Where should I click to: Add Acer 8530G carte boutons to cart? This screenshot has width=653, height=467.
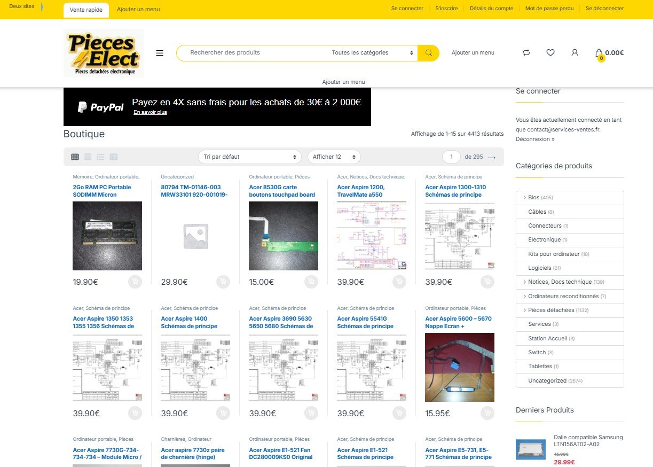311,282
